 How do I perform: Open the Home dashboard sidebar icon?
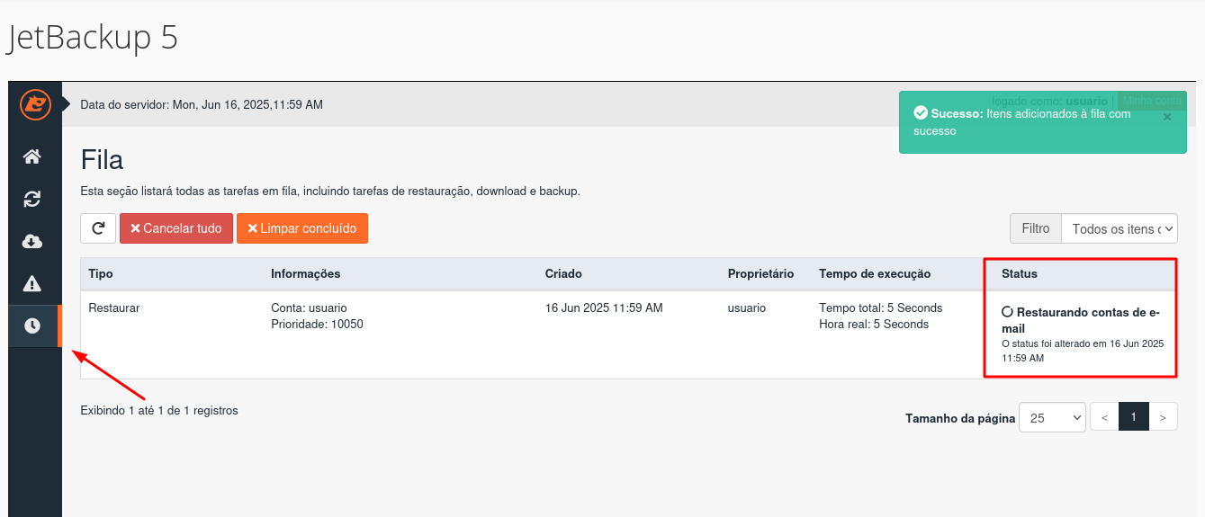point(32,157)
